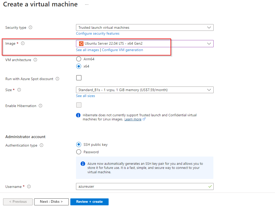Viewport: 275px width, 212px height.
Task: Click info icon beside Image label
Action: click(23, 43)
